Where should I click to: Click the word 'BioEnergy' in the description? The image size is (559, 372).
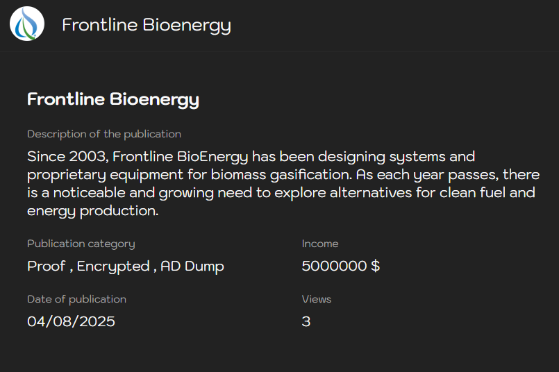pyautogui.click(x=215, y=156)
